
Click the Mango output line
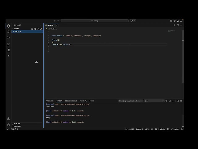pos(48,118)
